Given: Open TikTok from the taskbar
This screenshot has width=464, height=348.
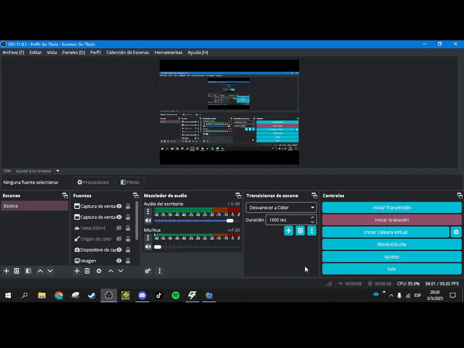Looking at the screenshot, I should (159, 295).
